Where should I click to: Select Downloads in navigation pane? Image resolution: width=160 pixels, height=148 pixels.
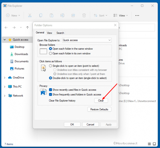pyautogui.click(x=19, y=54)
